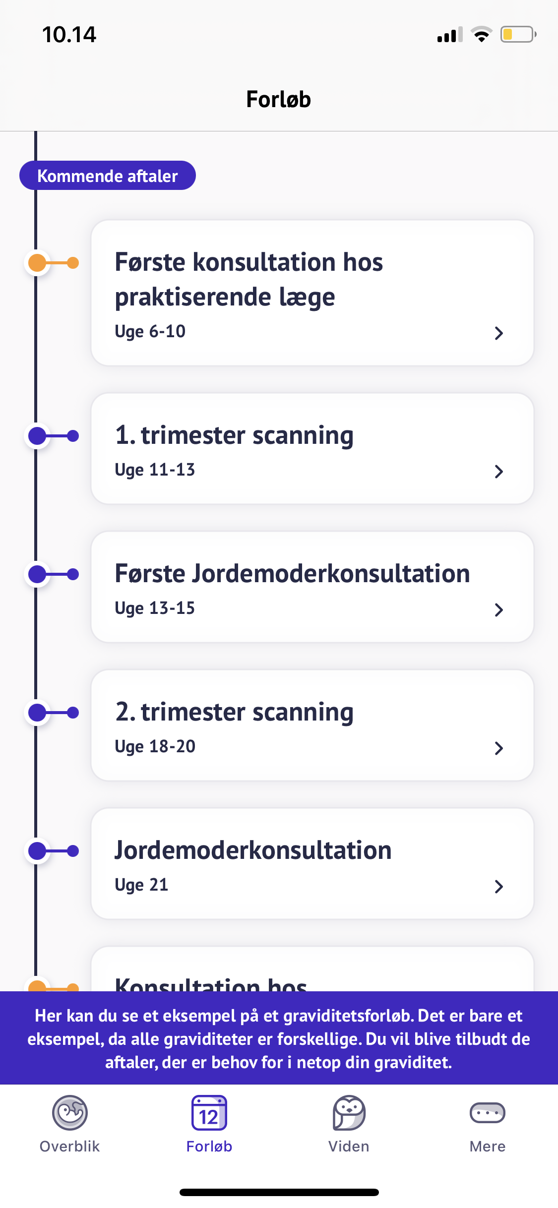Open the Overblik baby icon tab
Viewport: 558px width, 1208px height.
point(70,1113)
